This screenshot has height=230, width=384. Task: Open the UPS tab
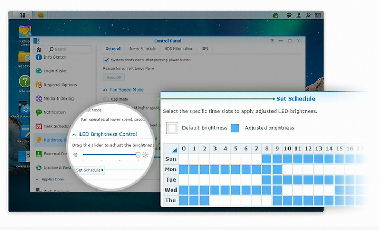point(205,48)
